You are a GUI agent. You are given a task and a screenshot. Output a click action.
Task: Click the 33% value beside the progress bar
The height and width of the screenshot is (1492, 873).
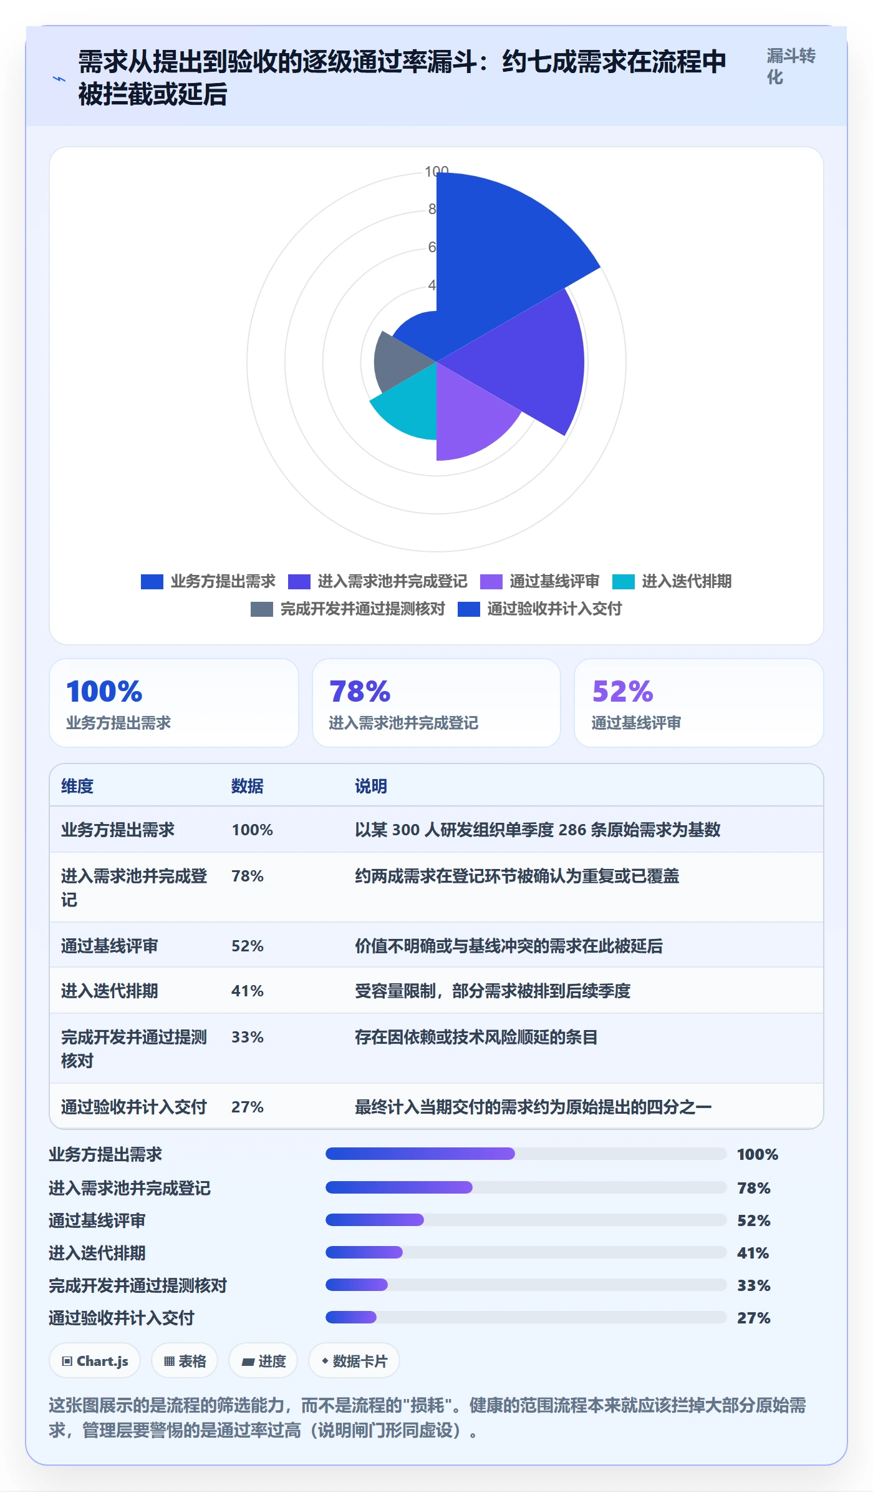click(754, 1285)
